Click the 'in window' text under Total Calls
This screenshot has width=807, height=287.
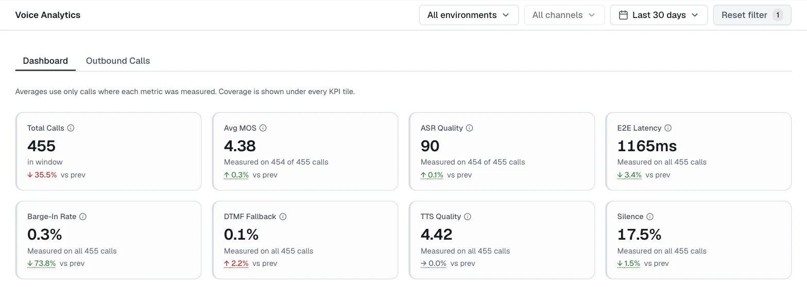click(45, 162)
